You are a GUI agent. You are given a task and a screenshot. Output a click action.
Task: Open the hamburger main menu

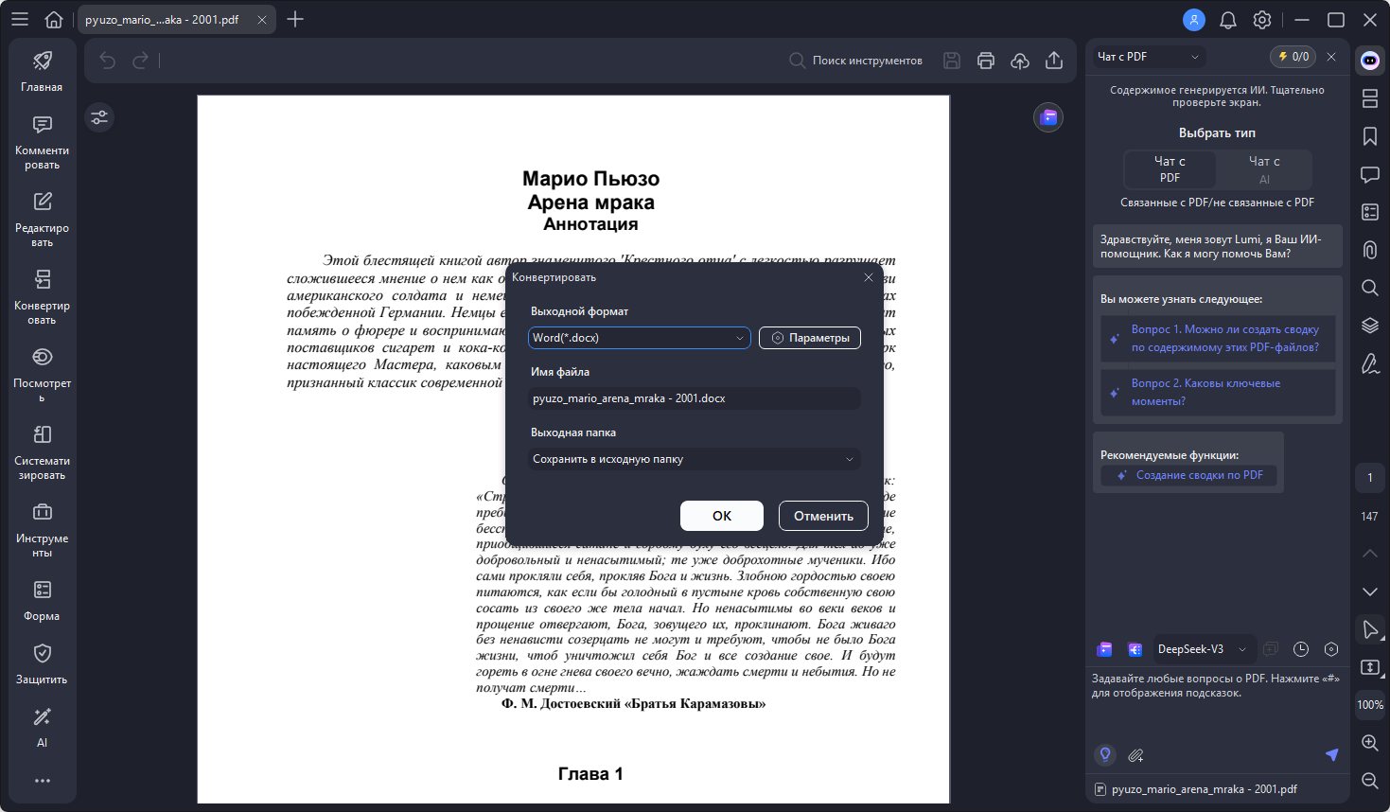pos(19,20)
